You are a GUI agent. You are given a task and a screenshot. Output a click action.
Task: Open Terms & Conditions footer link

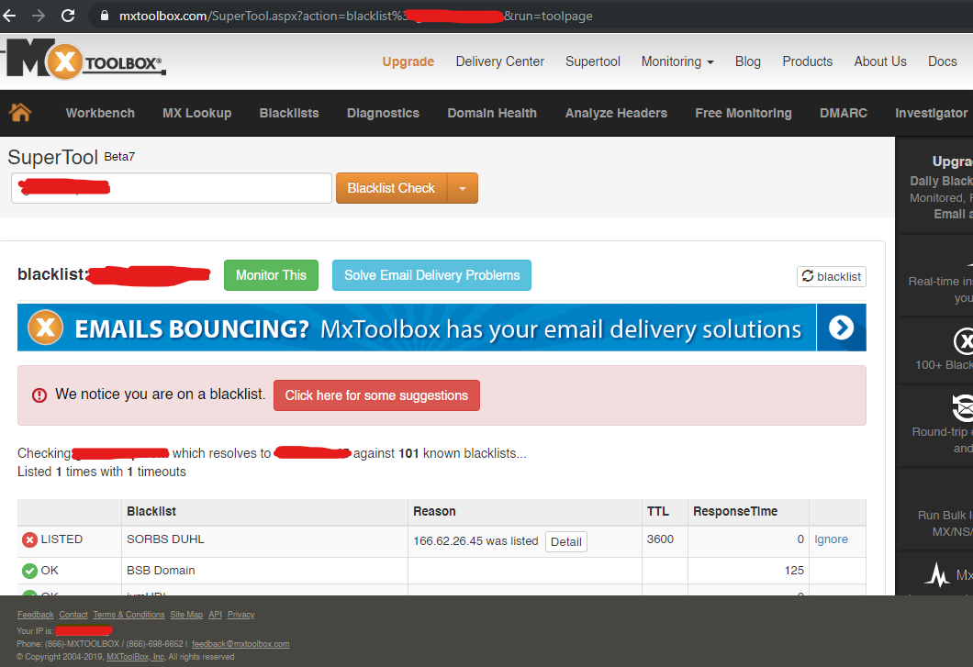[129, 615]
